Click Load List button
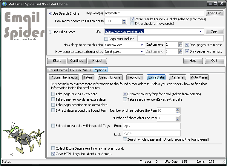Viewport: 227px width, 166px height. tap(214, 13)
